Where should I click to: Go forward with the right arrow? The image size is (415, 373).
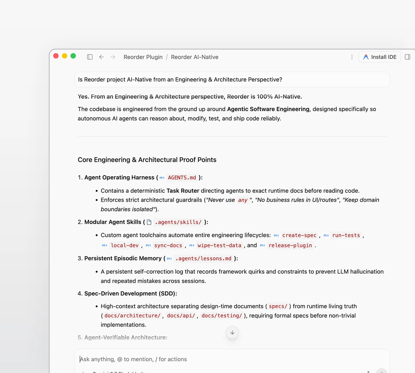click(113, 57)
